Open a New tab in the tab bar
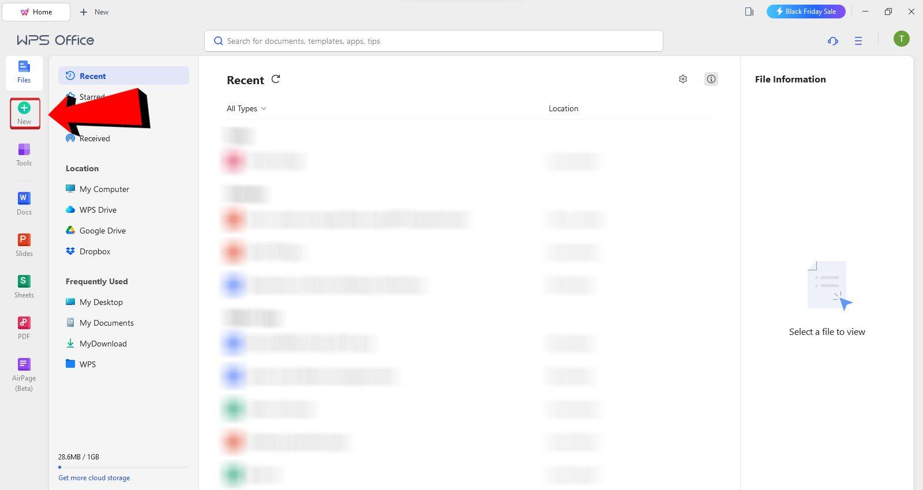Screen dimensions: 923x490 click(x=94, y=12)
